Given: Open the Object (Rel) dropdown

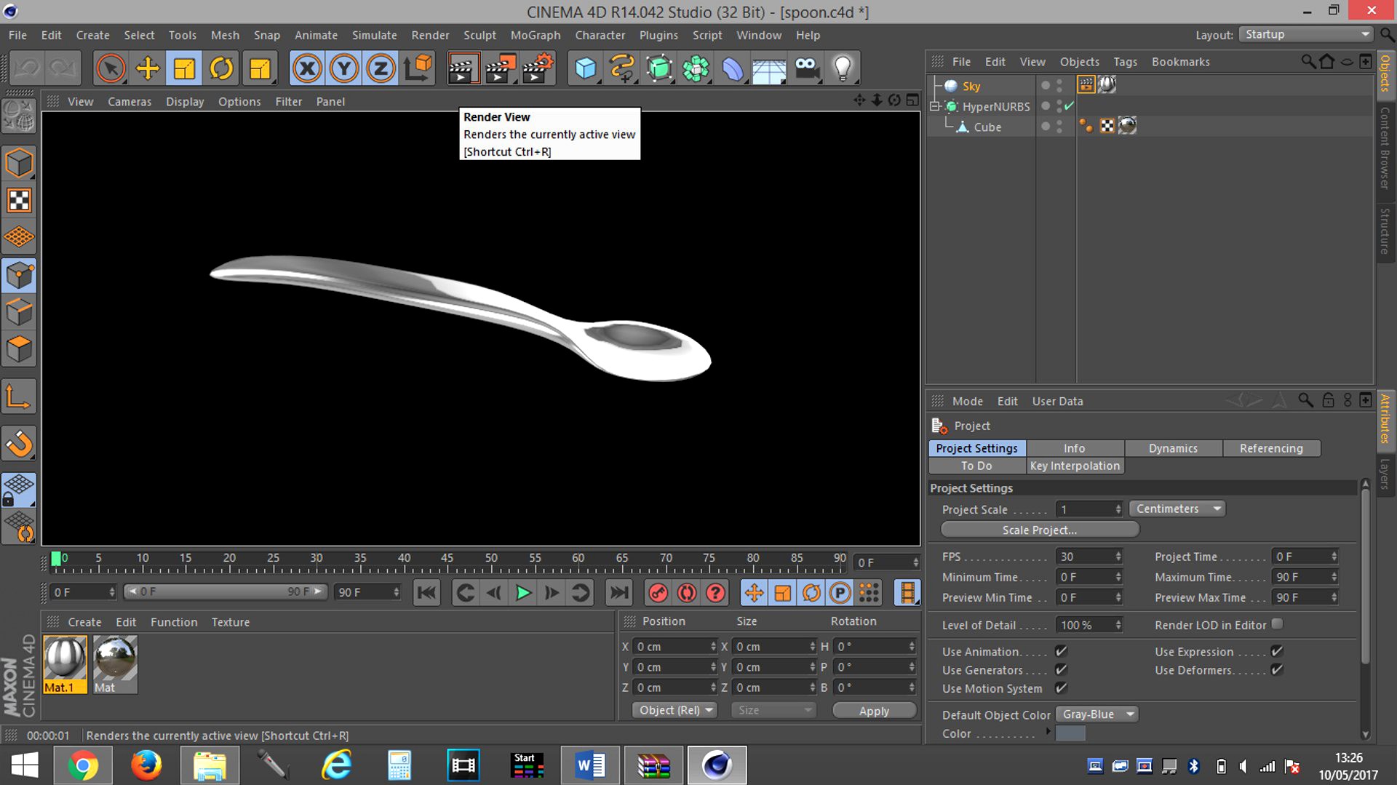Looking at the screenshot, I should 674,710.
